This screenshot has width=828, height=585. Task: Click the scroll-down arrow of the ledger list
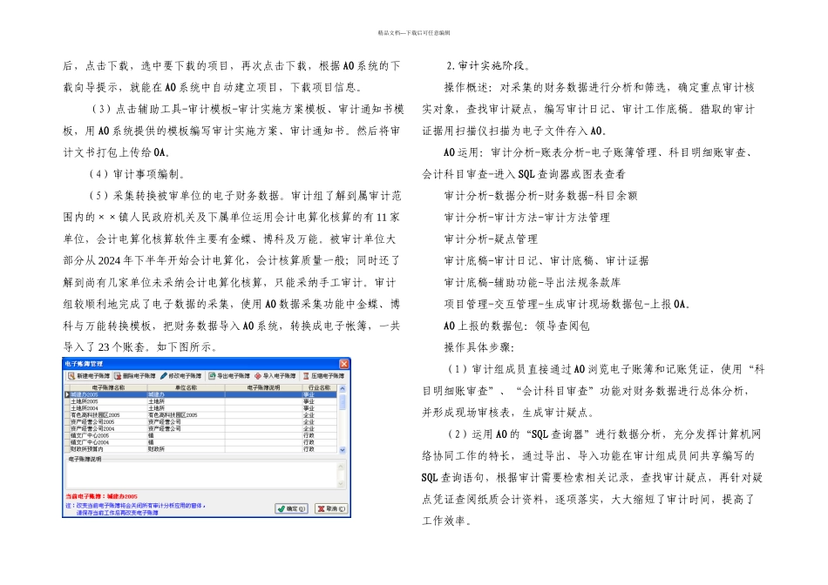coord(343,450)
